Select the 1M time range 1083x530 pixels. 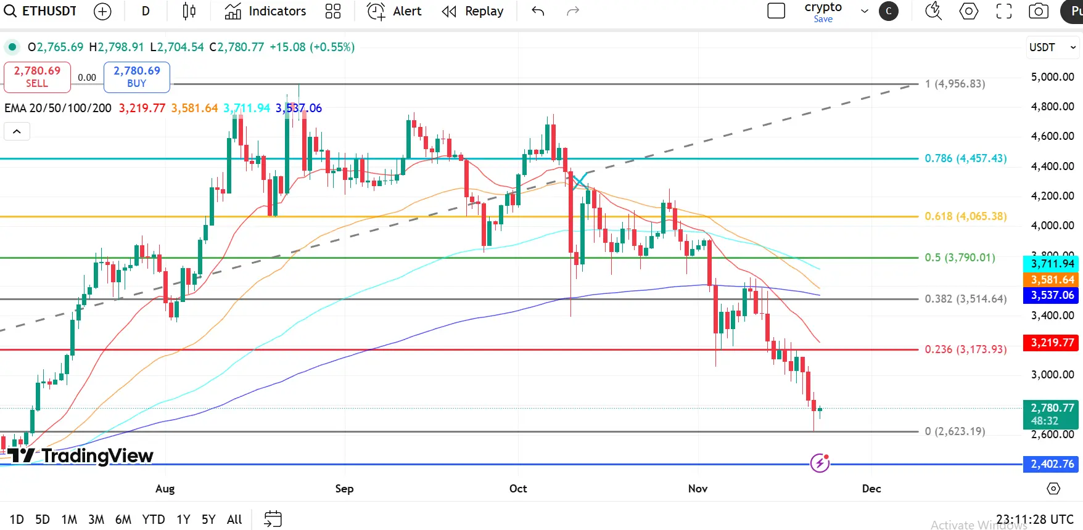coord(69,520)
